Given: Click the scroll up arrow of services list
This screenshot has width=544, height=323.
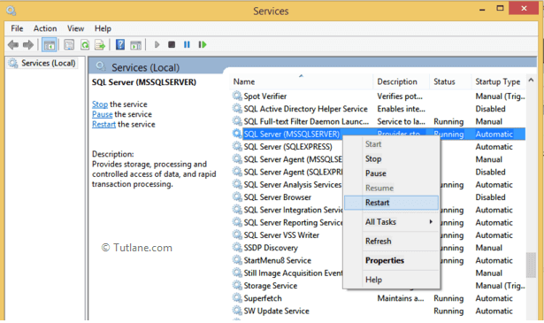Looking at the screenshot, I should click(531, 81).
